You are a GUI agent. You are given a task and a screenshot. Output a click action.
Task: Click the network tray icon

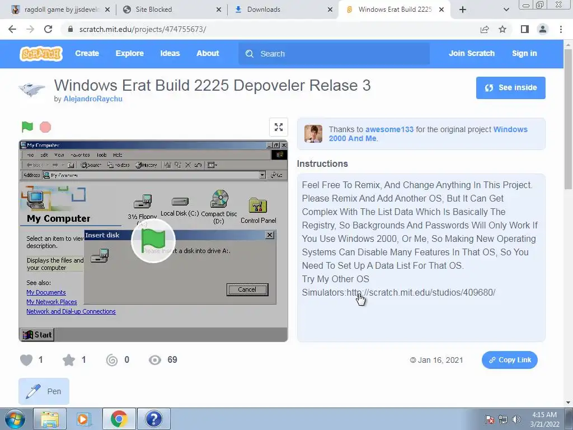[503, 419]
